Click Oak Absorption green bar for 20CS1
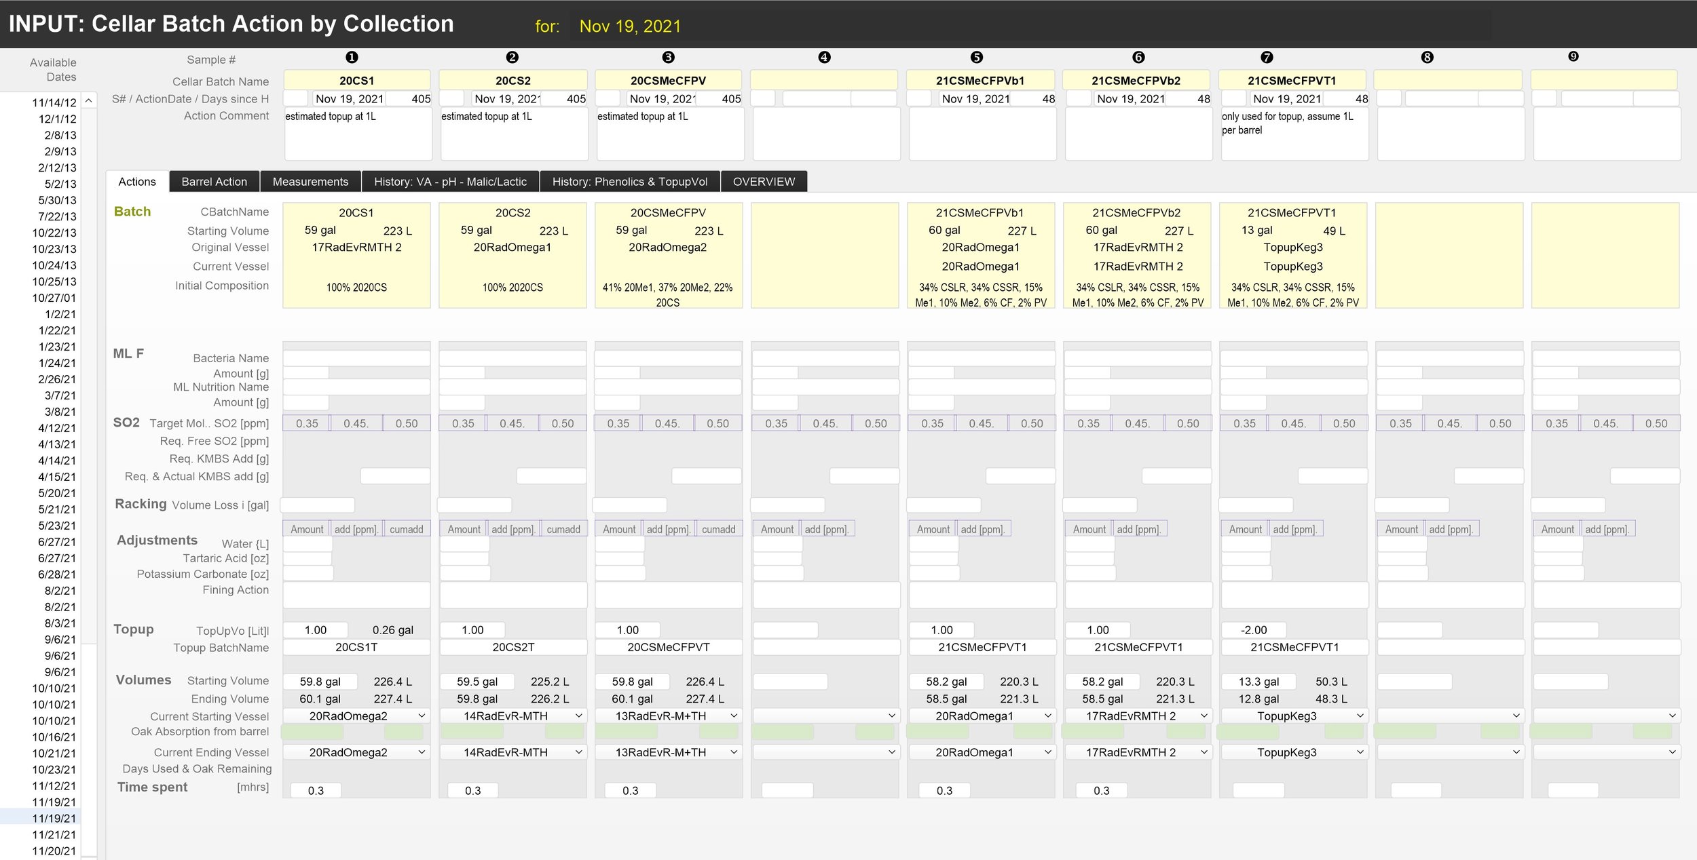 click(312, 732)
